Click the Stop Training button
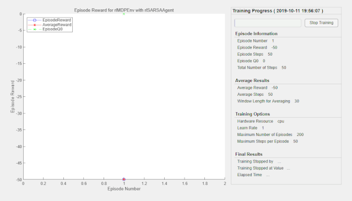Screen dimensions: 352x201 pos(321,23)
